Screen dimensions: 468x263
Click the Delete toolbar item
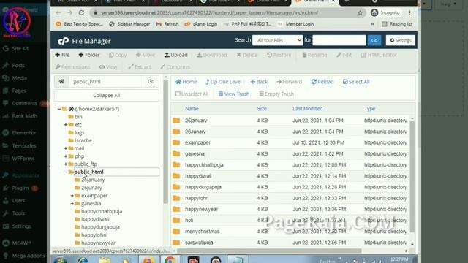[247, 55]
